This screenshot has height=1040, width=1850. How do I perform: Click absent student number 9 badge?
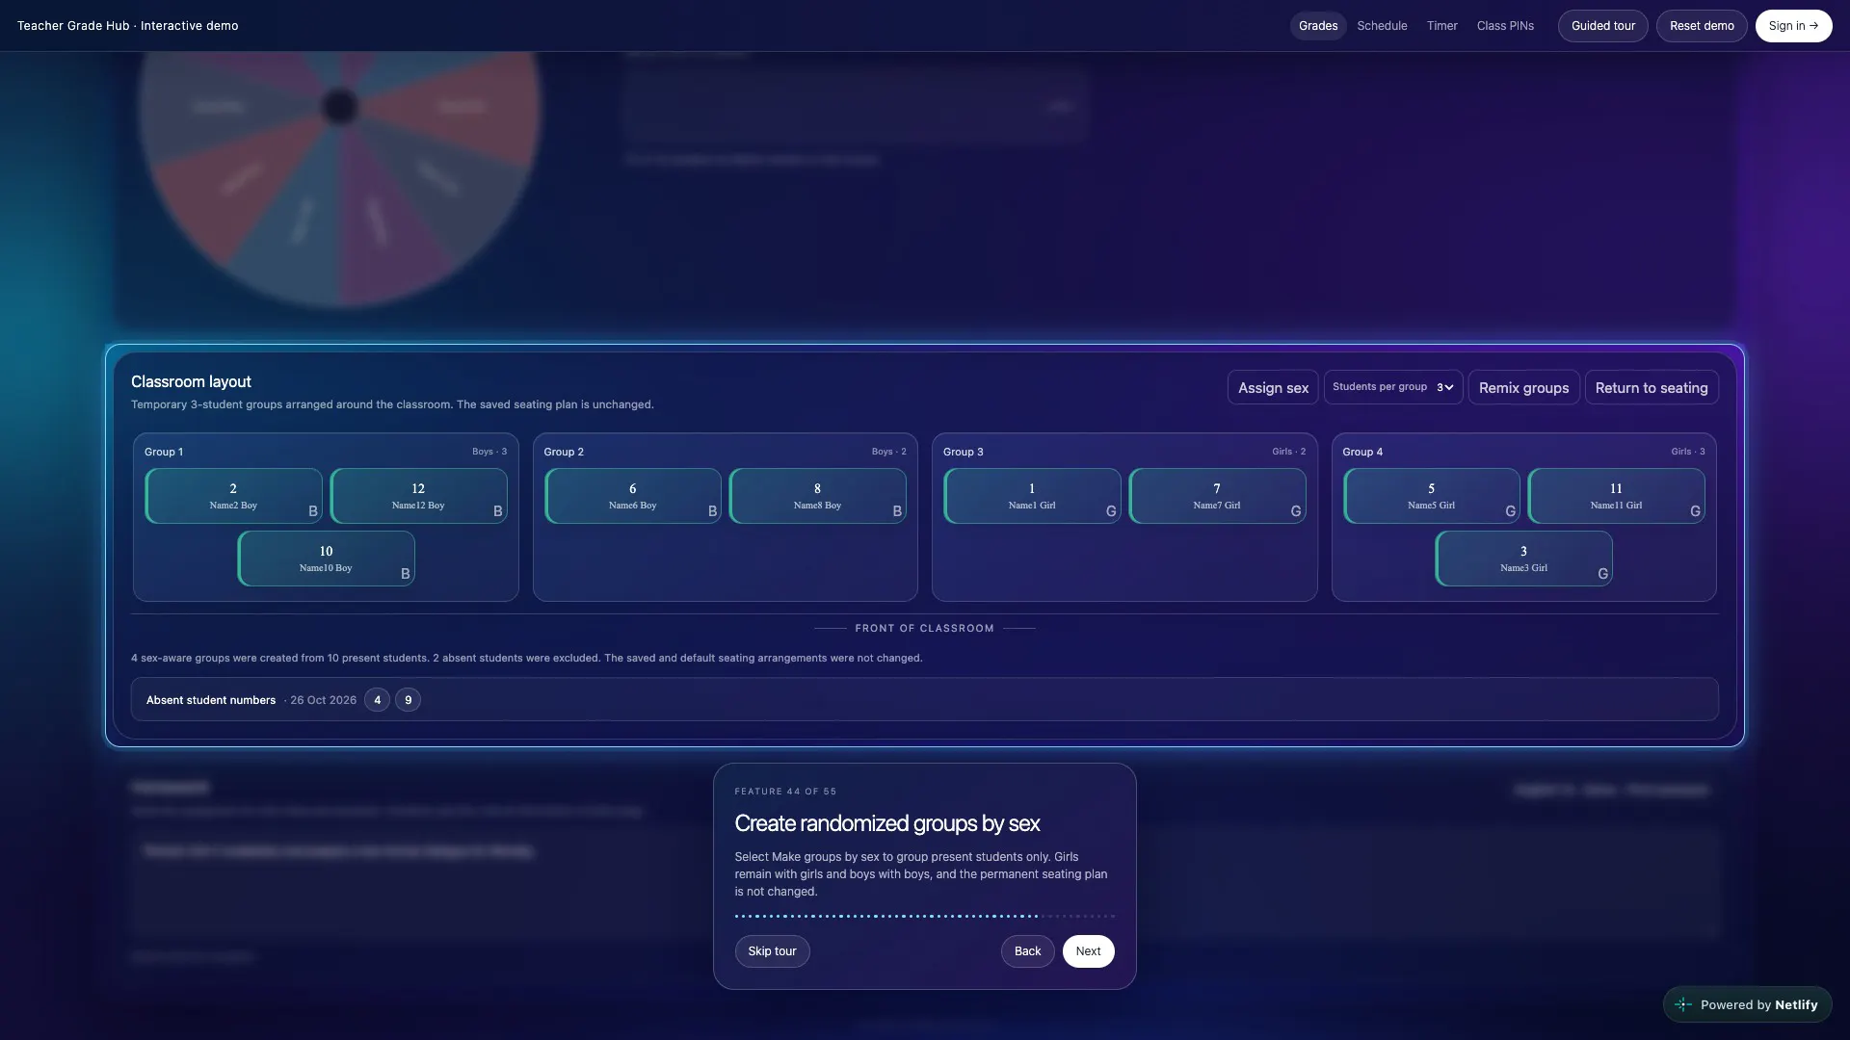tap(408, 700)
